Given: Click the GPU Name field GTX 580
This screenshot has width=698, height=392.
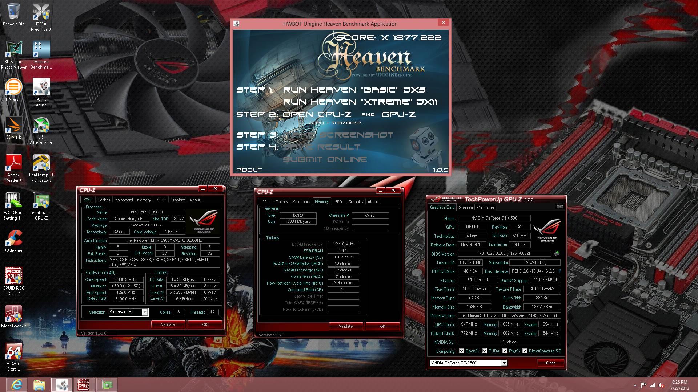Looking at the screenshot, I should pyautogui.click(x=494, y=218).
